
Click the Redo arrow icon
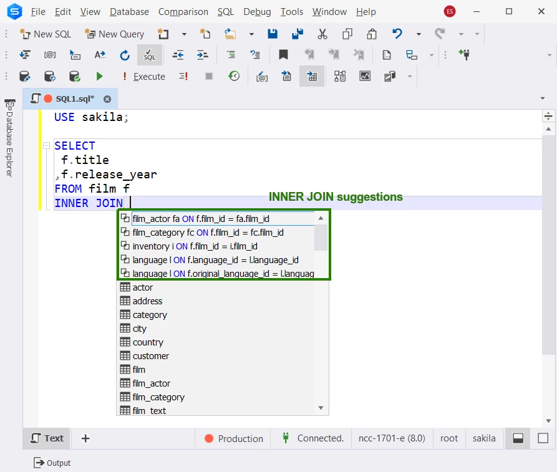[440, 34]
